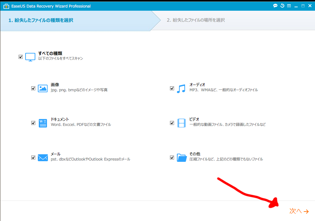Click the music note オーディオ icon
Viewport: 315px width, 221px height.
(181, 89)
